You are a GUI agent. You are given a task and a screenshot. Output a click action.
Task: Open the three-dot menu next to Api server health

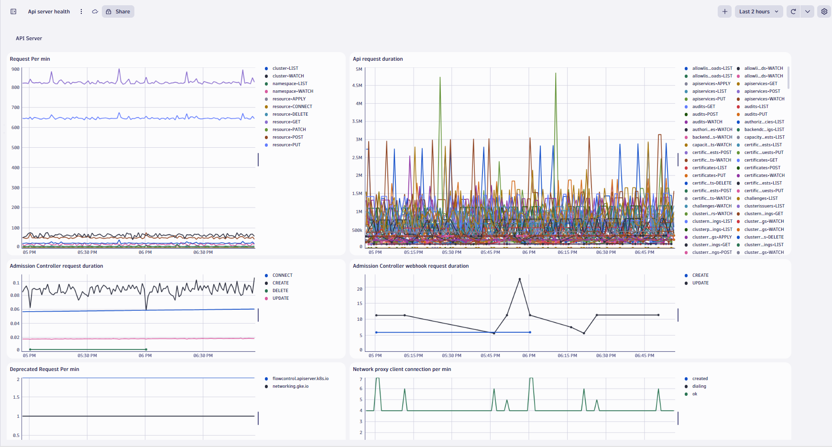click(81, 11)
